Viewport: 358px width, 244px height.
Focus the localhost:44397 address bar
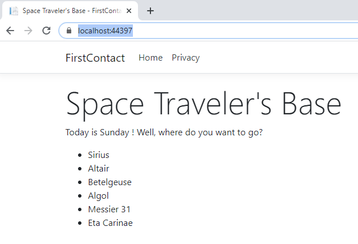tap(215, 31)
